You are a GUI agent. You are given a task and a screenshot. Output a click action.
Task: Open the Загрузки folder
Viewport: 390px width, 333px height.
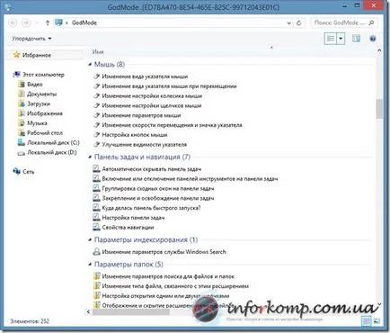pyautogui.click(x=34, y=103)
